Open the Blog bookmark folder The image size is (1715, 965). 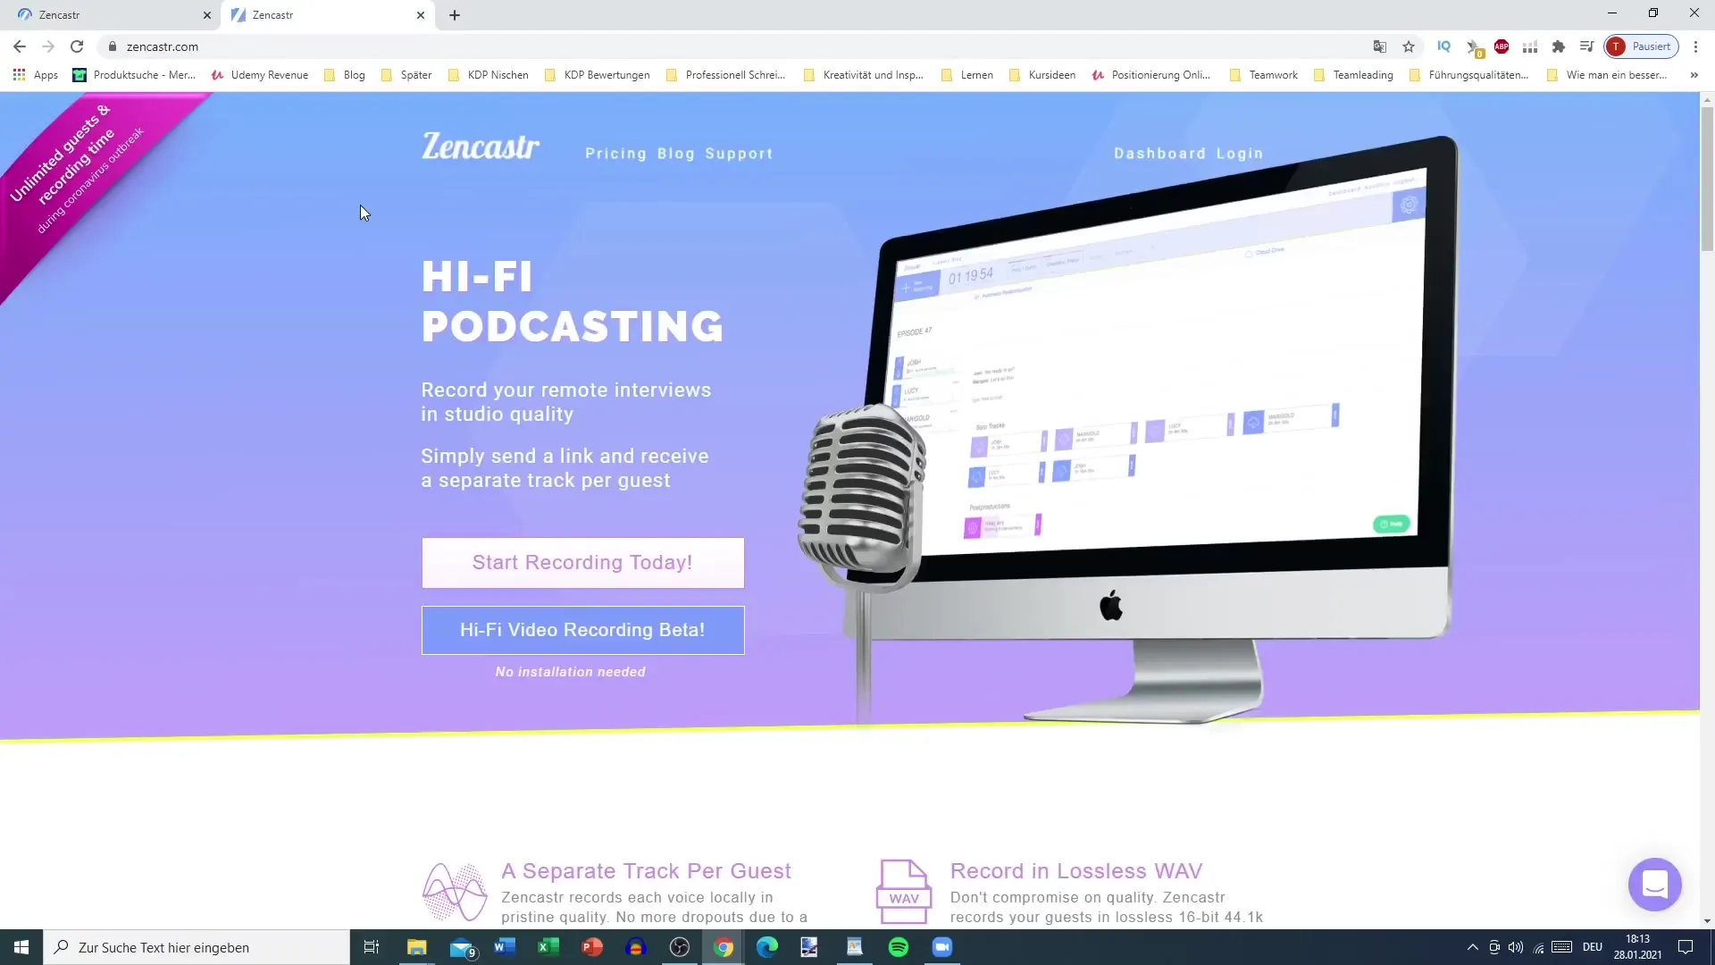(x=345, y=75)
